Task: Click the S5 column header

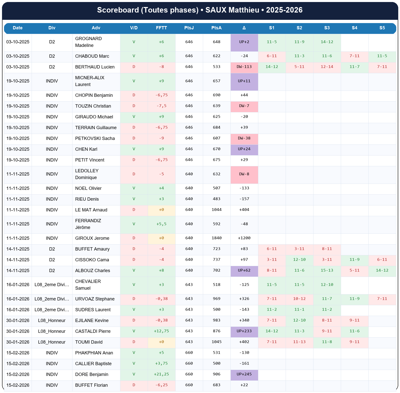Action: [382, 28]
